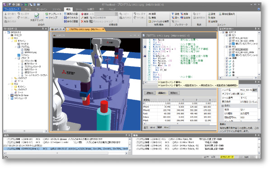Click 選択 button beside ハンド名
This screenshot has height=171, width=271.
pyautogui.click(x=255, y=90)
